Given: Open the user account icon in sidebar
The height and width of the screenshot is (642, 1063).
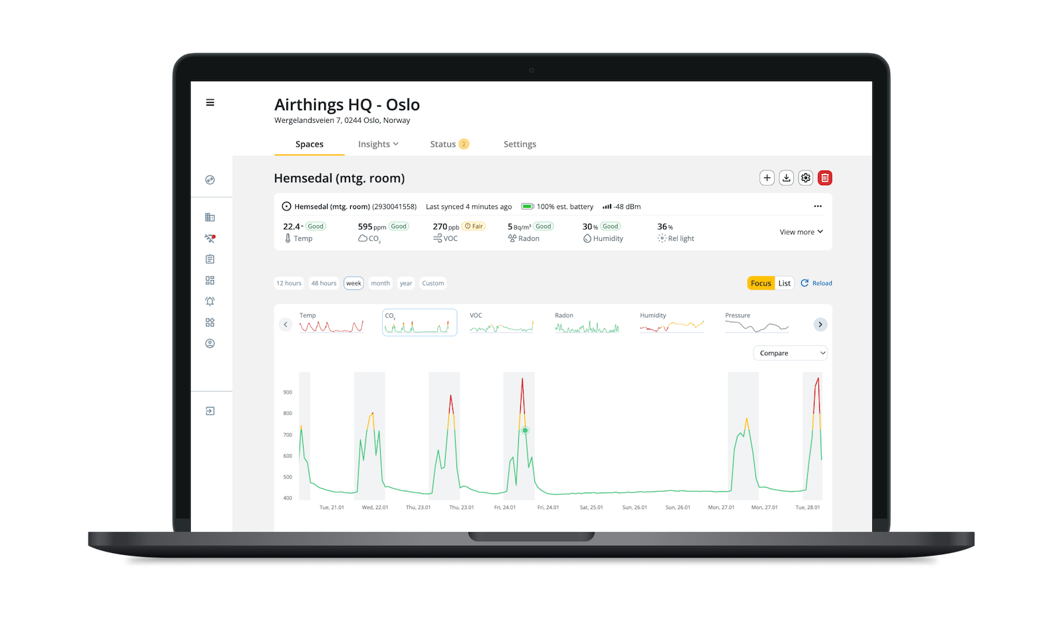Looking at the screenshot, I should (x=210, y=344).
